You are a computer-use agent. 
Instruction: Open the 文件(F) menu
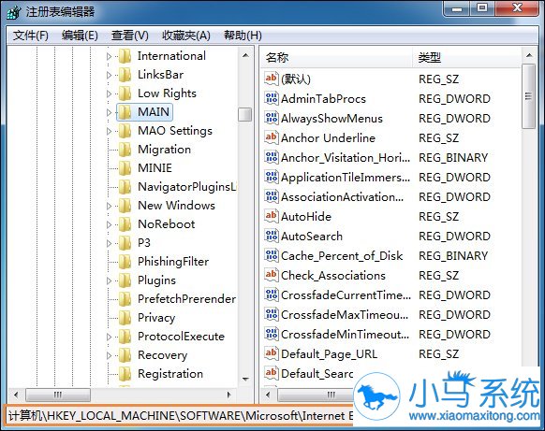pyautogui.click(x=31, y=35)
